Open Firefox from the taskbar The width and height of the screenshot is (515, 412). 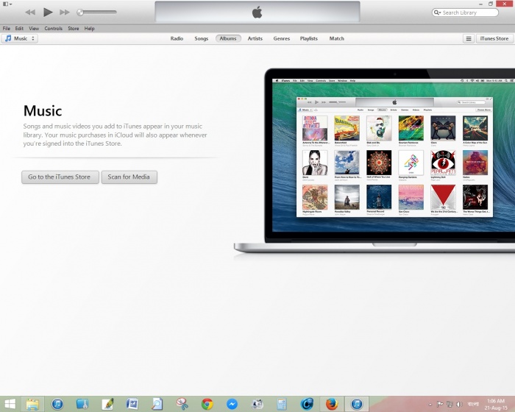click(x=332, y=404)
